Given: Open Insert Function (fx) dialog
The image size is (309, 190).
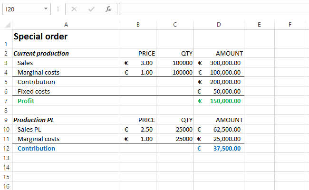Looking at the screenshot, I should 108,9.
